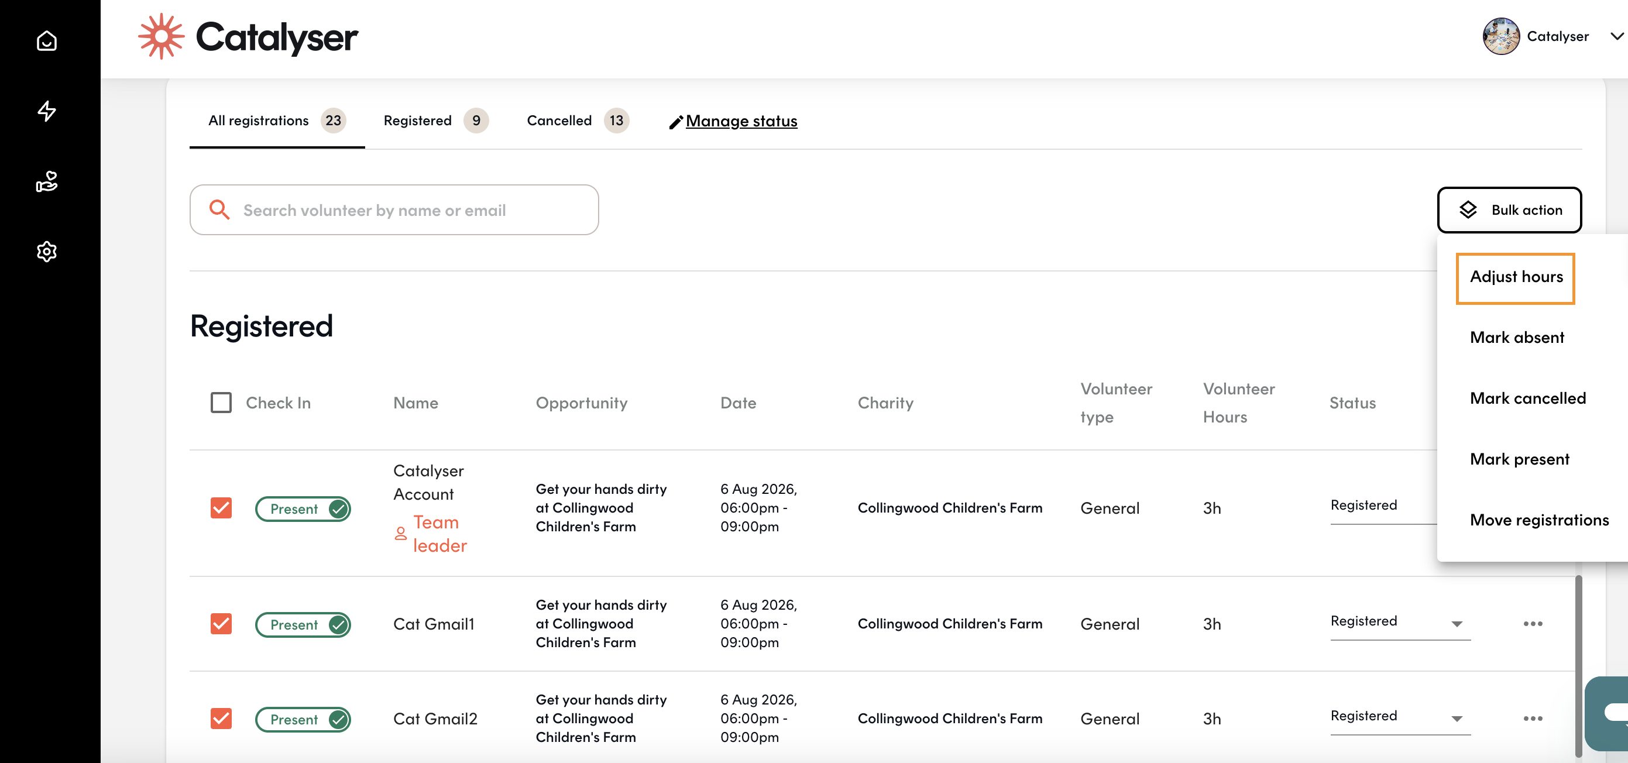Click the Opportunity column header
This screenshot has height=763, width=1628.
pos(582,403)
